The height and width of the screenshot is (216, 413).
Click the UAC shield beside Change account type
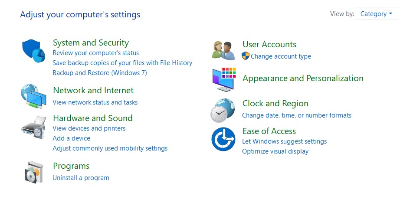point(246,56)
